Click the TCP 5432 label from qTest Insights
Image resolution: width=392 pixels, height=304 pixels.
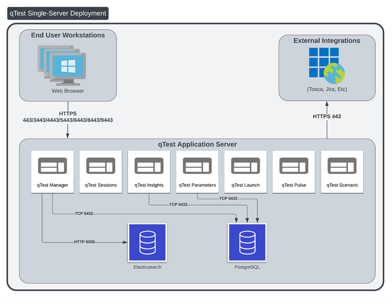click(x=178, y=204)
